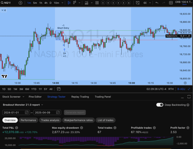Screen dimensions: 193x149
Task: Click the Generate report button
Action: click(75, 113)
